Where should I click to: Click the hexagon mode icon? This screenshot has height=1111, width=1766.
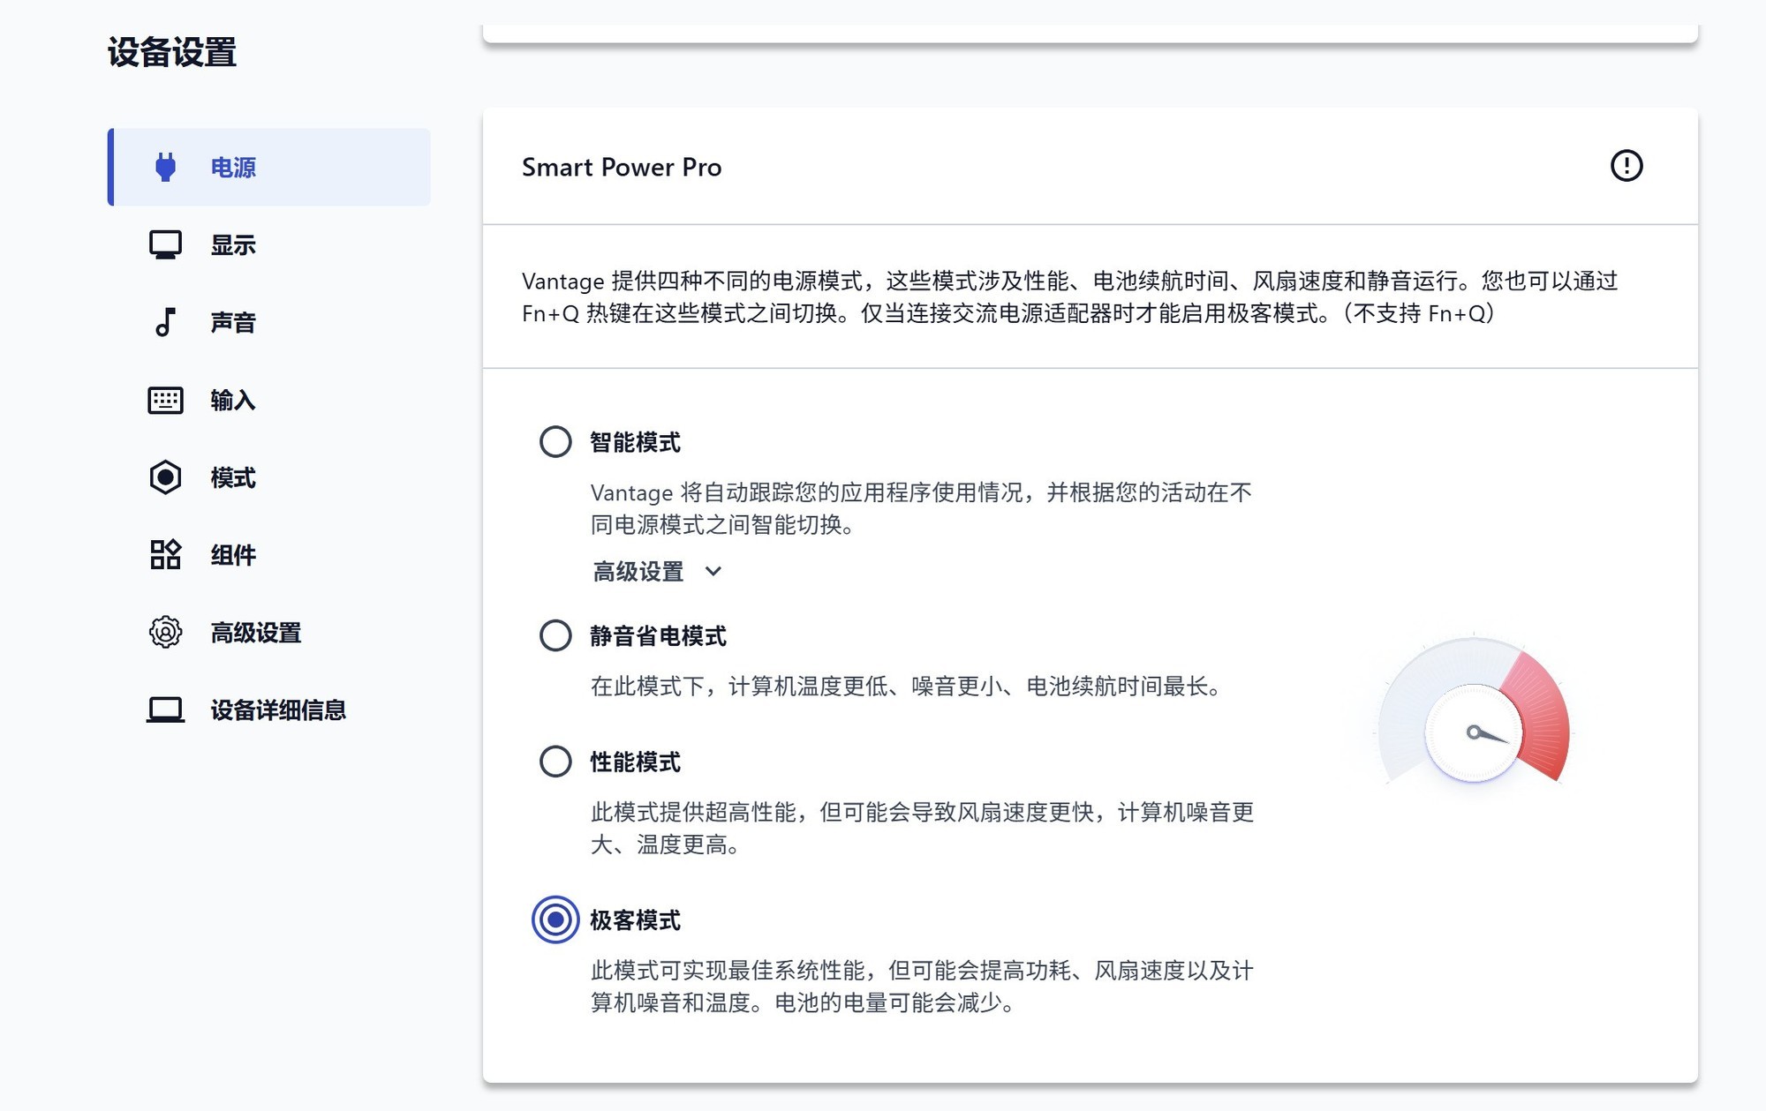(165, 477)
